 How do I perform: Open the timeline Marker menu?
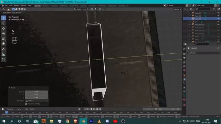click(32, 109)
